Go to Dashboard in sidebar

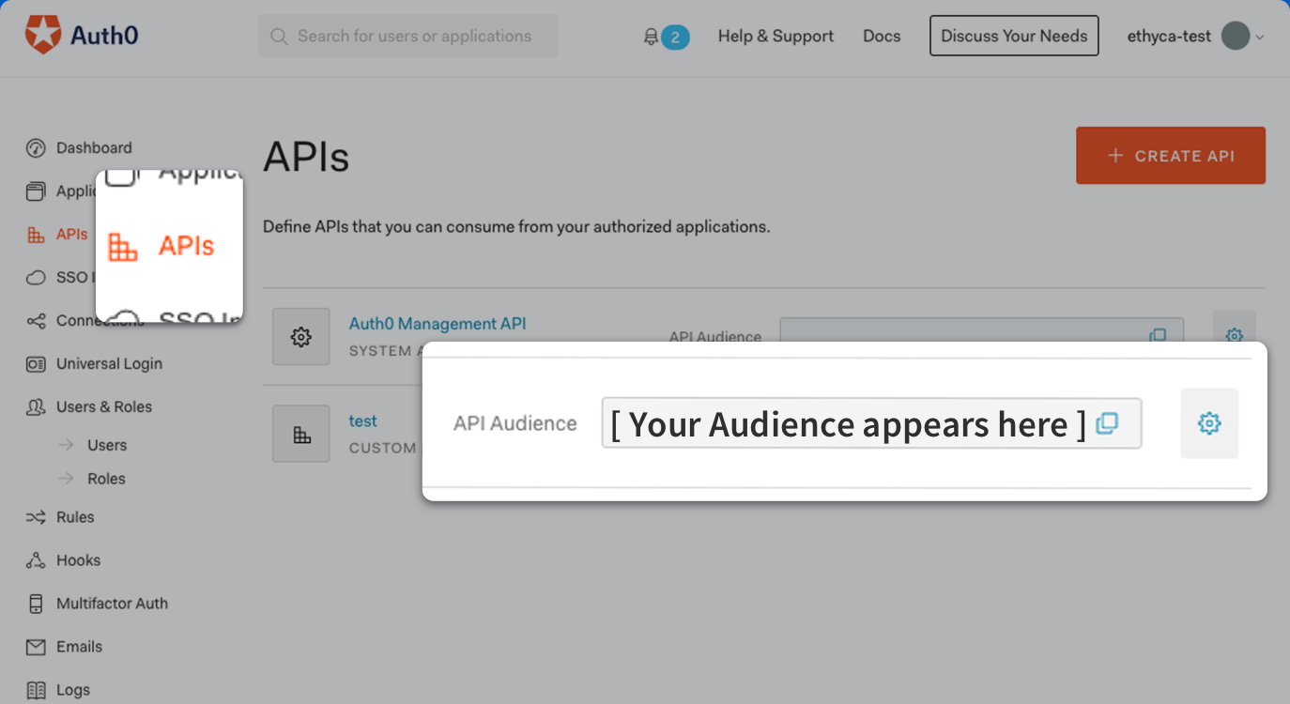click(x=94, y=147)
